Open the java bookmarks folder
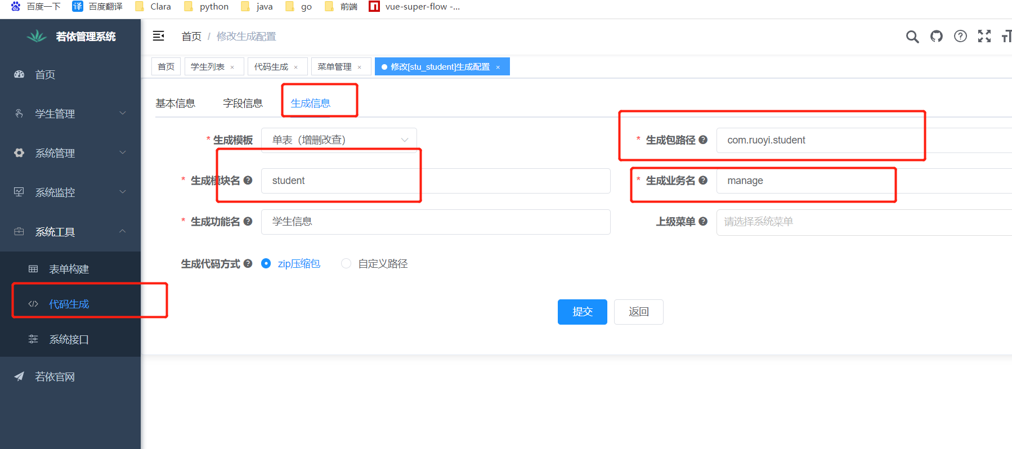Image resolution: width=1012 pixels, height=449 pixels. (257, 7)
